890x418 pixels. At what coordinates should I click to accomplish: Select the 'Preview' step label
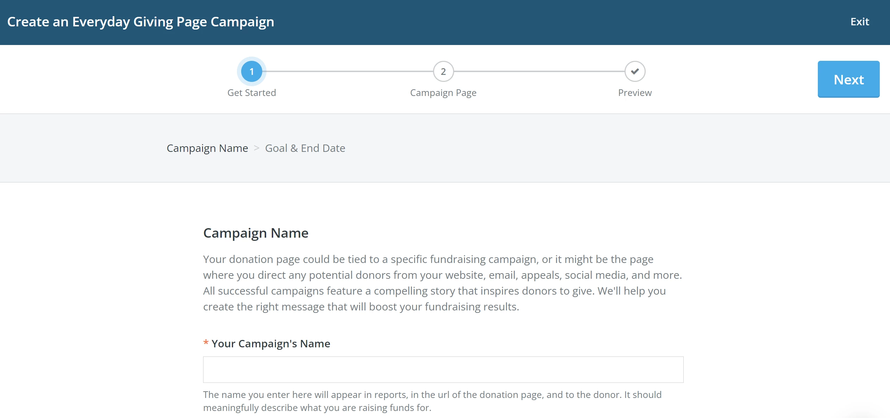coord(634,92)
